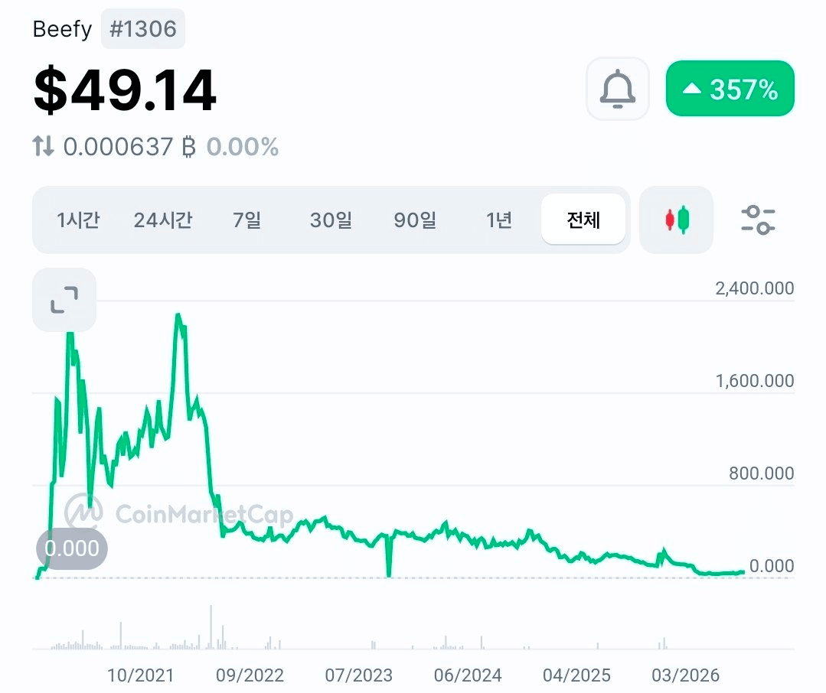Select the 1시간 time range

coord(78,220)
